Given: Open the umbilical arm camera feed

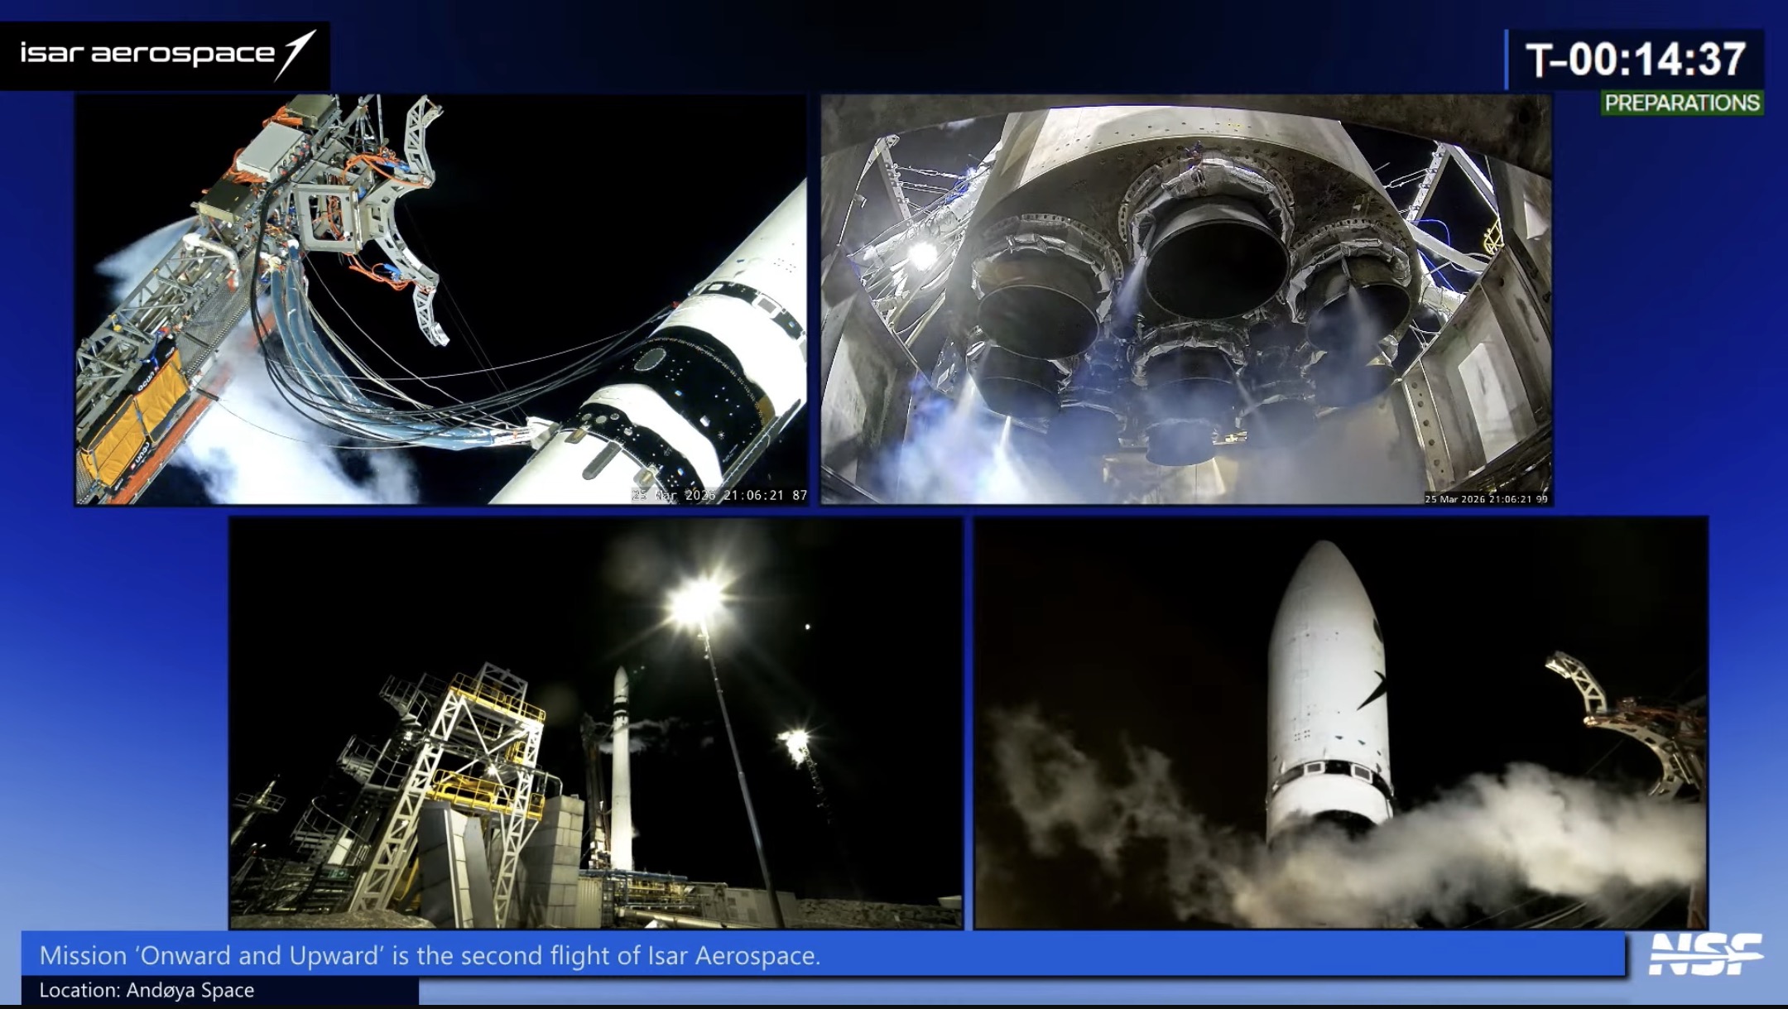Looking at the screenshot, I should (441, 299).
